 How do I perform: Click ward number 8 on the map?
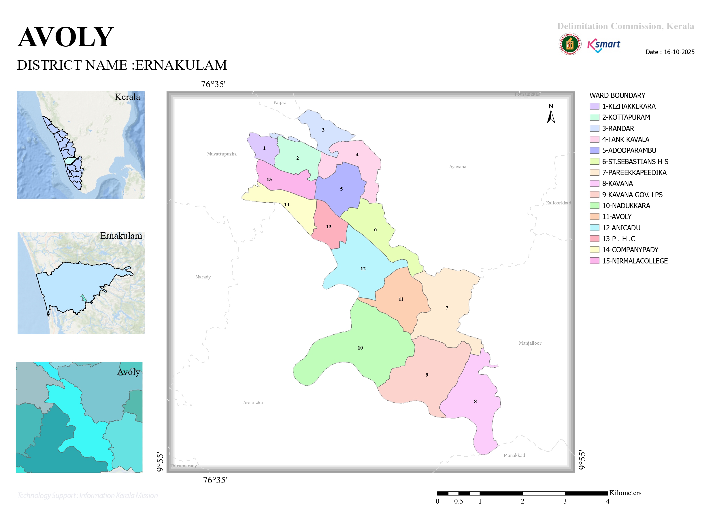click(475, 401)
